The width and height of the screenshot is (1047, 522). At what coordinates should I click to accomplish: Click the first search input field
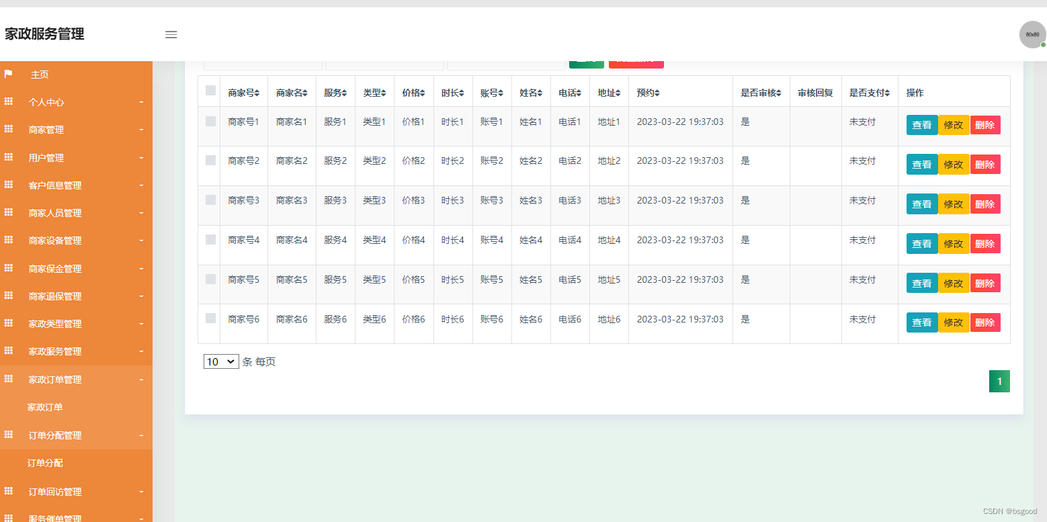point(263,65)
